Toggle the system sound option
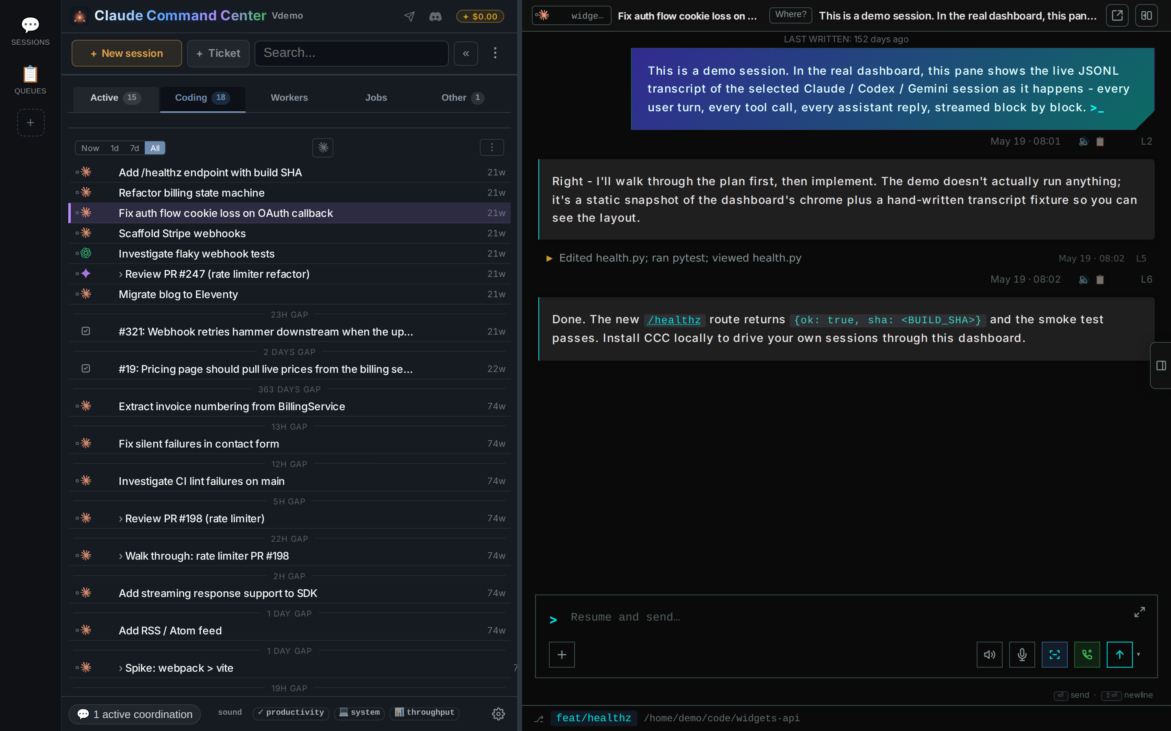This screenshot has width=1171, height=731. (x=359, y=713)
